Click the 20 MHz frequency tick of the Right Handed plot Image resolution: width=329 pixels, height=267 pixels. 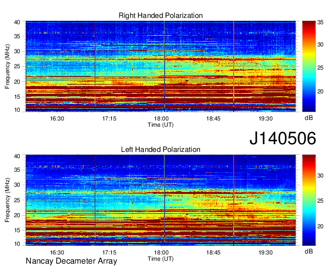pyautogui.click(x=17, y=82)
